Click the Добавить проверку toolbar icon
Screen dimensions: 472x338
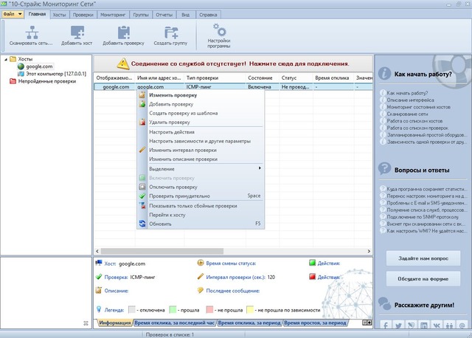click(x=123, y=32)
